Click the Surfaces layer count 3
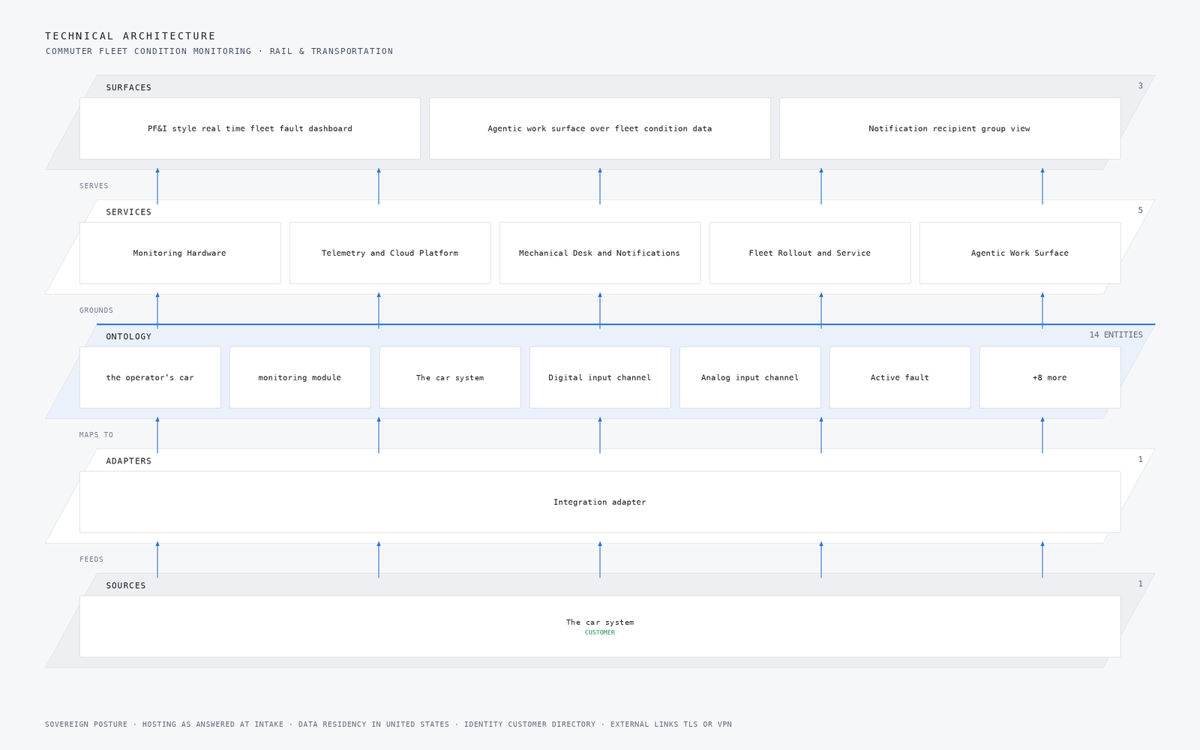The image size is (1200, 750). (x=1141, y=85)
